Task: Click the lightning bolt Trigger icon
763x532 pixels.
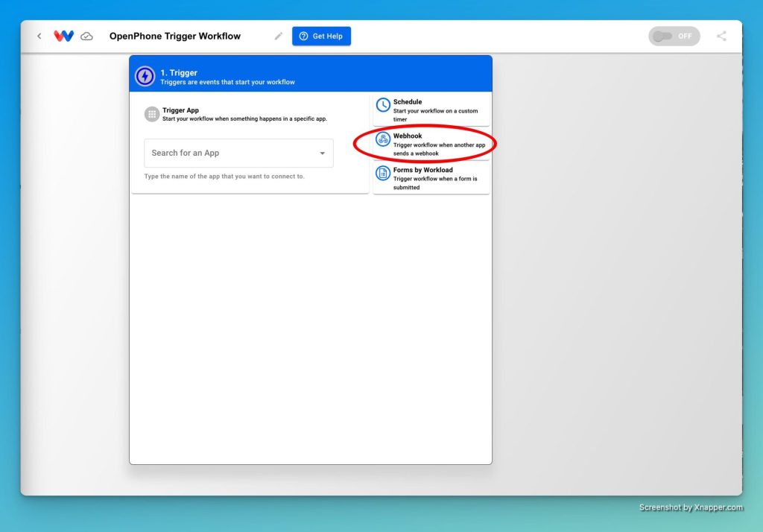Action: [x=145, y=76]
